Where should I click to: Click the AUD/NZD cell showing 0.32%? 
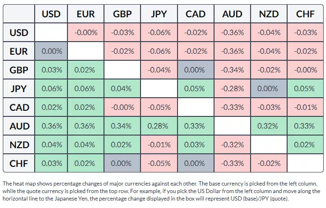pos(268,126)
